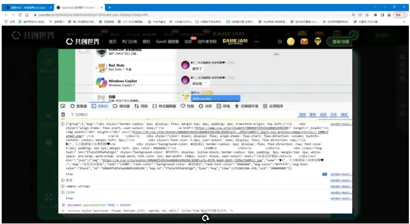Open the Windows Copilot chat conversation
410x224 pixels.
[x=133, y=83]
